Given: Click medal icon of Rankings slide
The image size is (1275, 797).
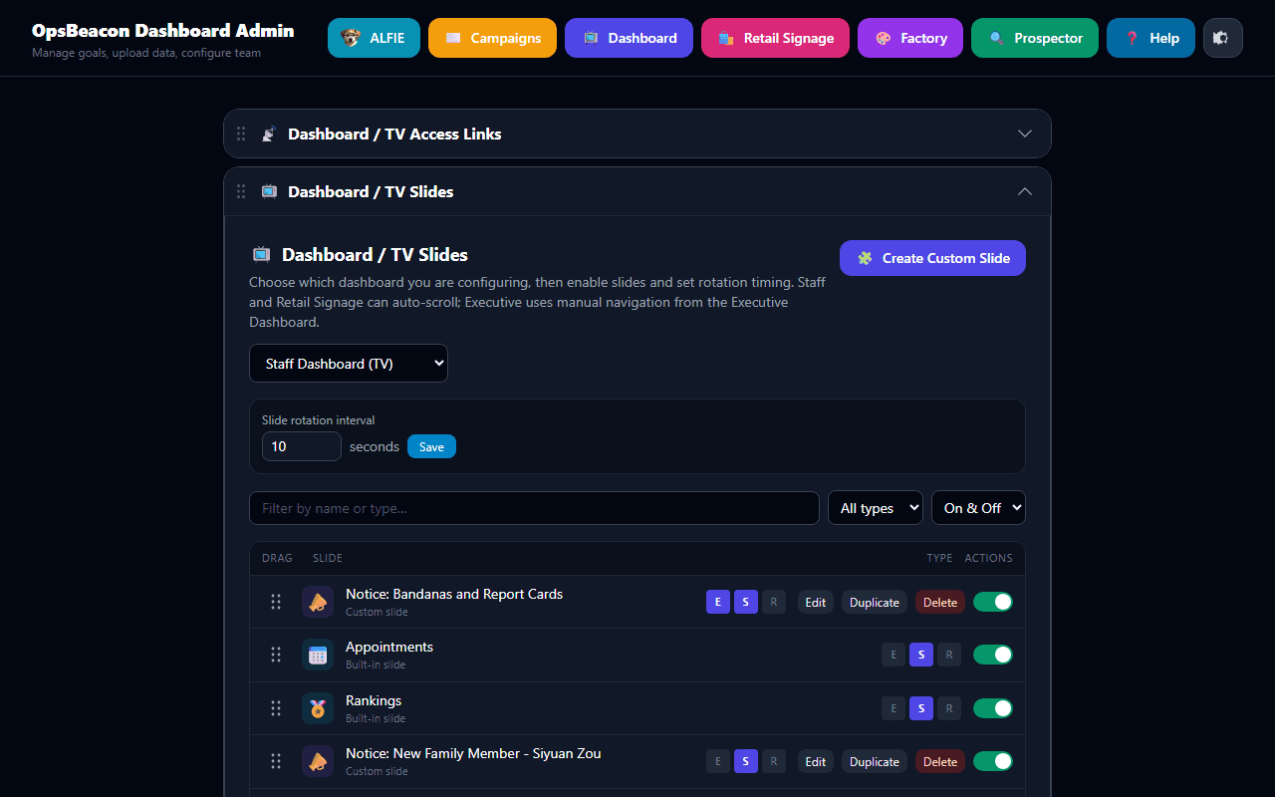Looking at the screenshot, I should click(x=318, y=708).
